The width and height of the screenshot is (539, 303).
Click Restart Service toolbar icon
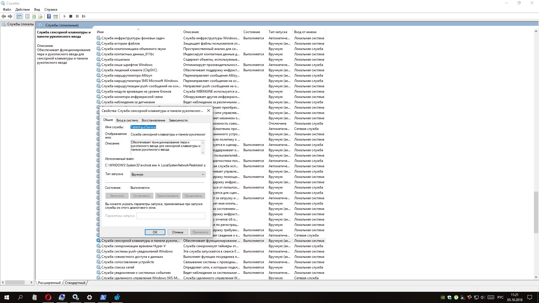pos(84,16)
